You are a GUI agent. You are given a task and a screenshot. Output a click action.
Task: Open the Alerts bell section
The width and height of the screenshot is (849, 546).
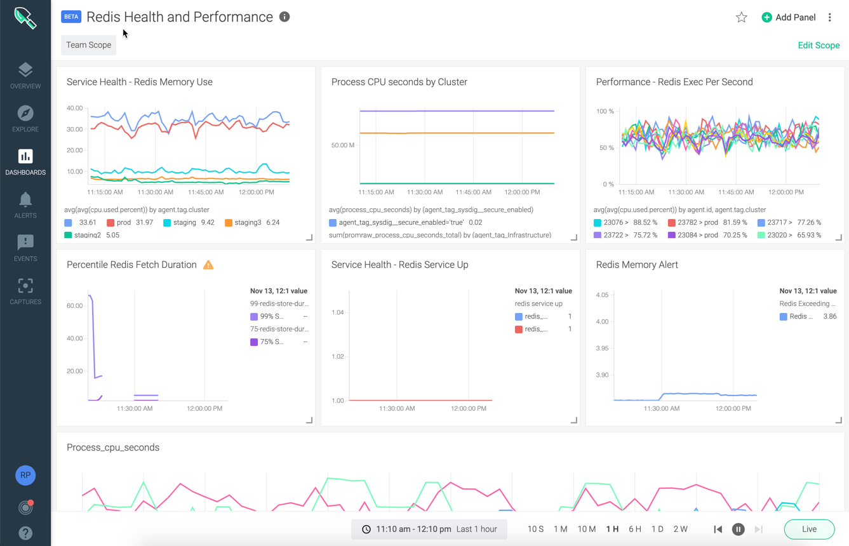[x=25, y=205]
